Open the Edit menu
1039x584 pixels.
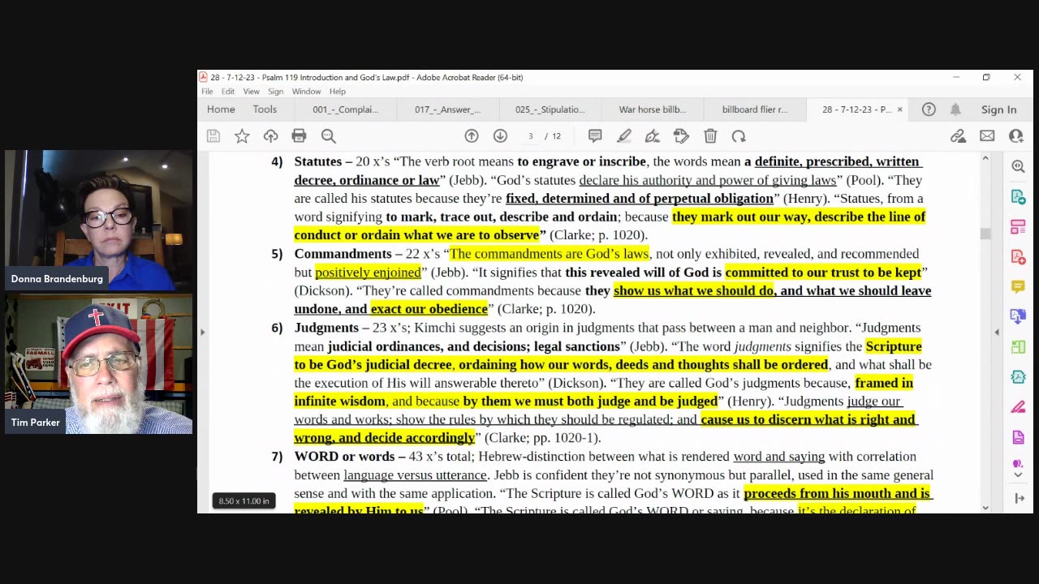[228, 92]
